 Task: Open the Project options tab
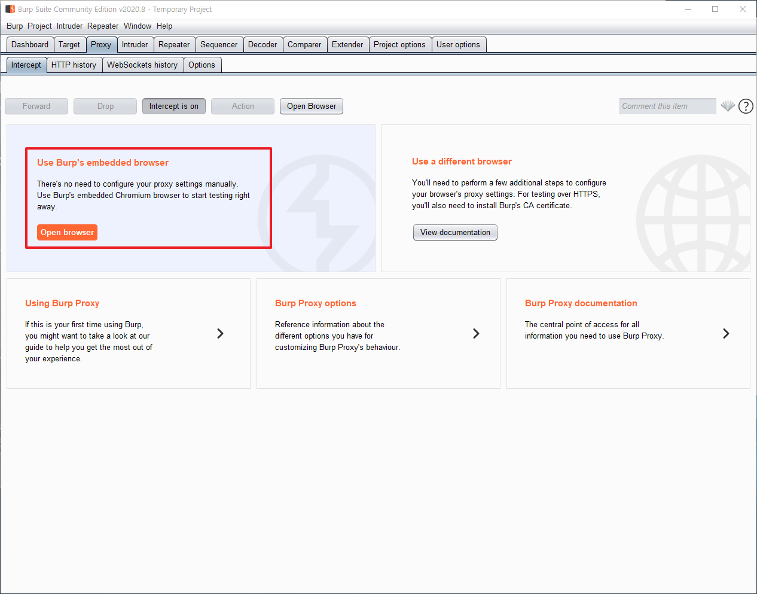(399, 44)
